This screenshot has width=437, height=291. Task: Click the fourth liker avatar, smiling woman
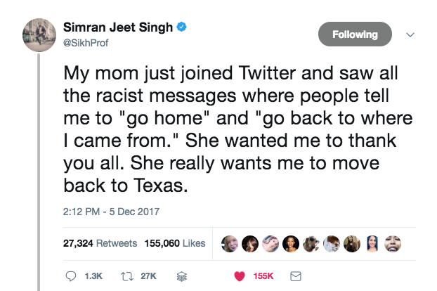point(290,244)
